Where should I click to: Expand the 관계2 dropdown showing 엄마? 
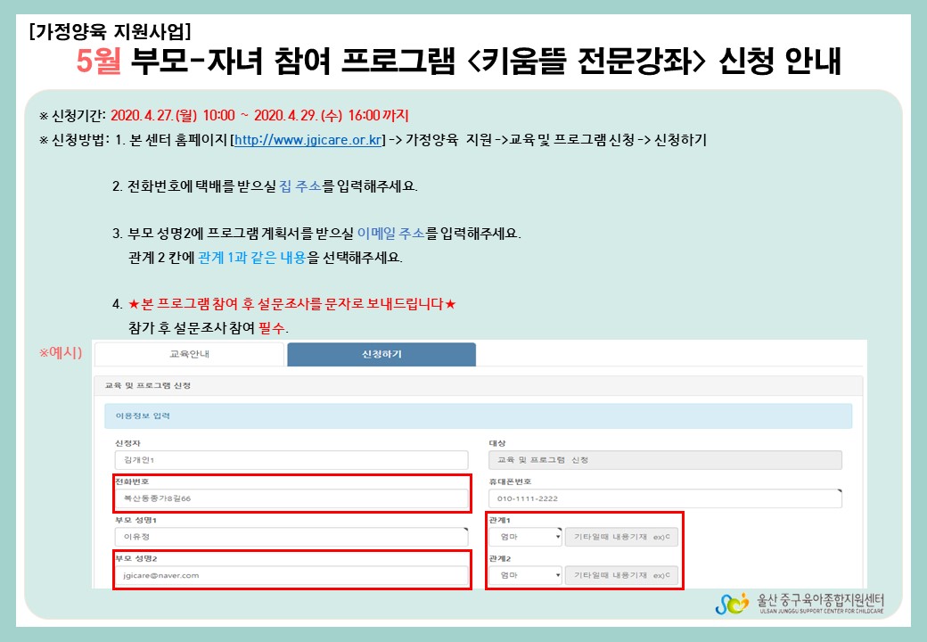pos(525,576)
